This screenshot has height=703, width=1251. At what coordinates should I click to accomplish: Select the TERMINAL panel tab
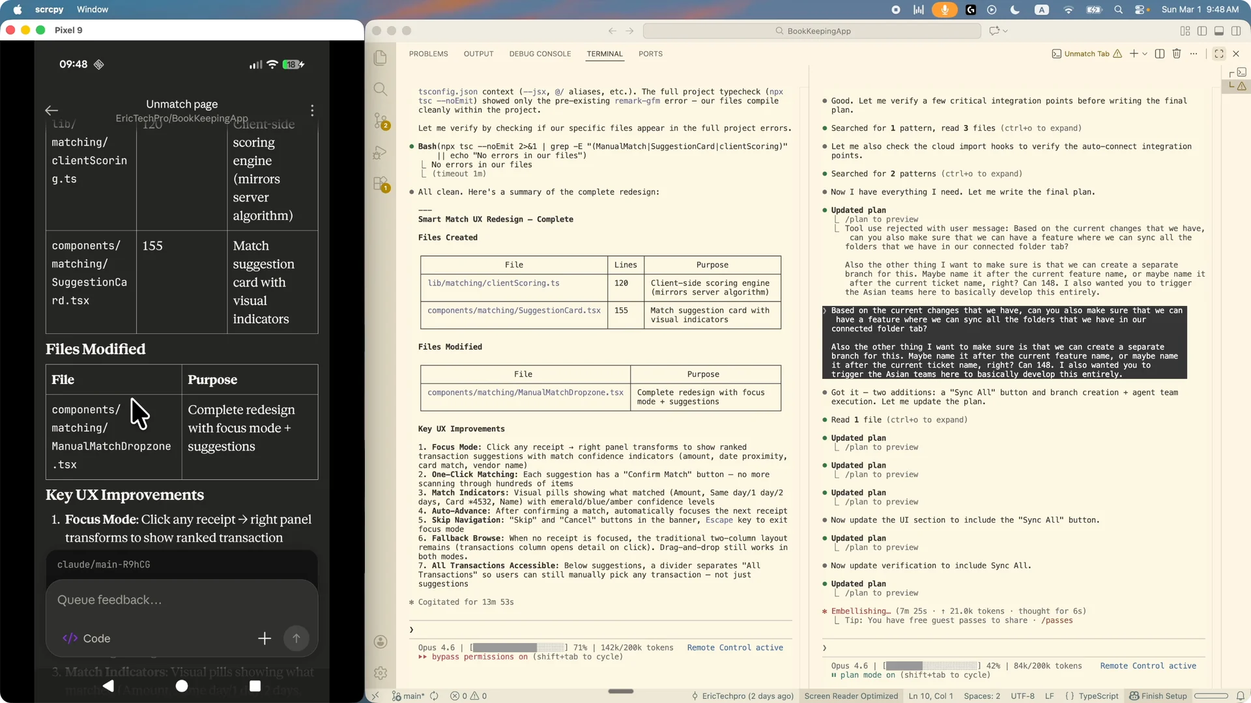pos(605,54)
